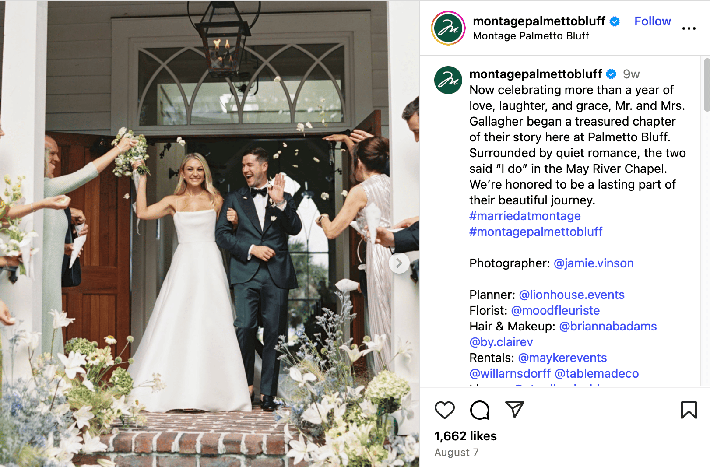Open the @briannabadams profile link

[608, 326]
